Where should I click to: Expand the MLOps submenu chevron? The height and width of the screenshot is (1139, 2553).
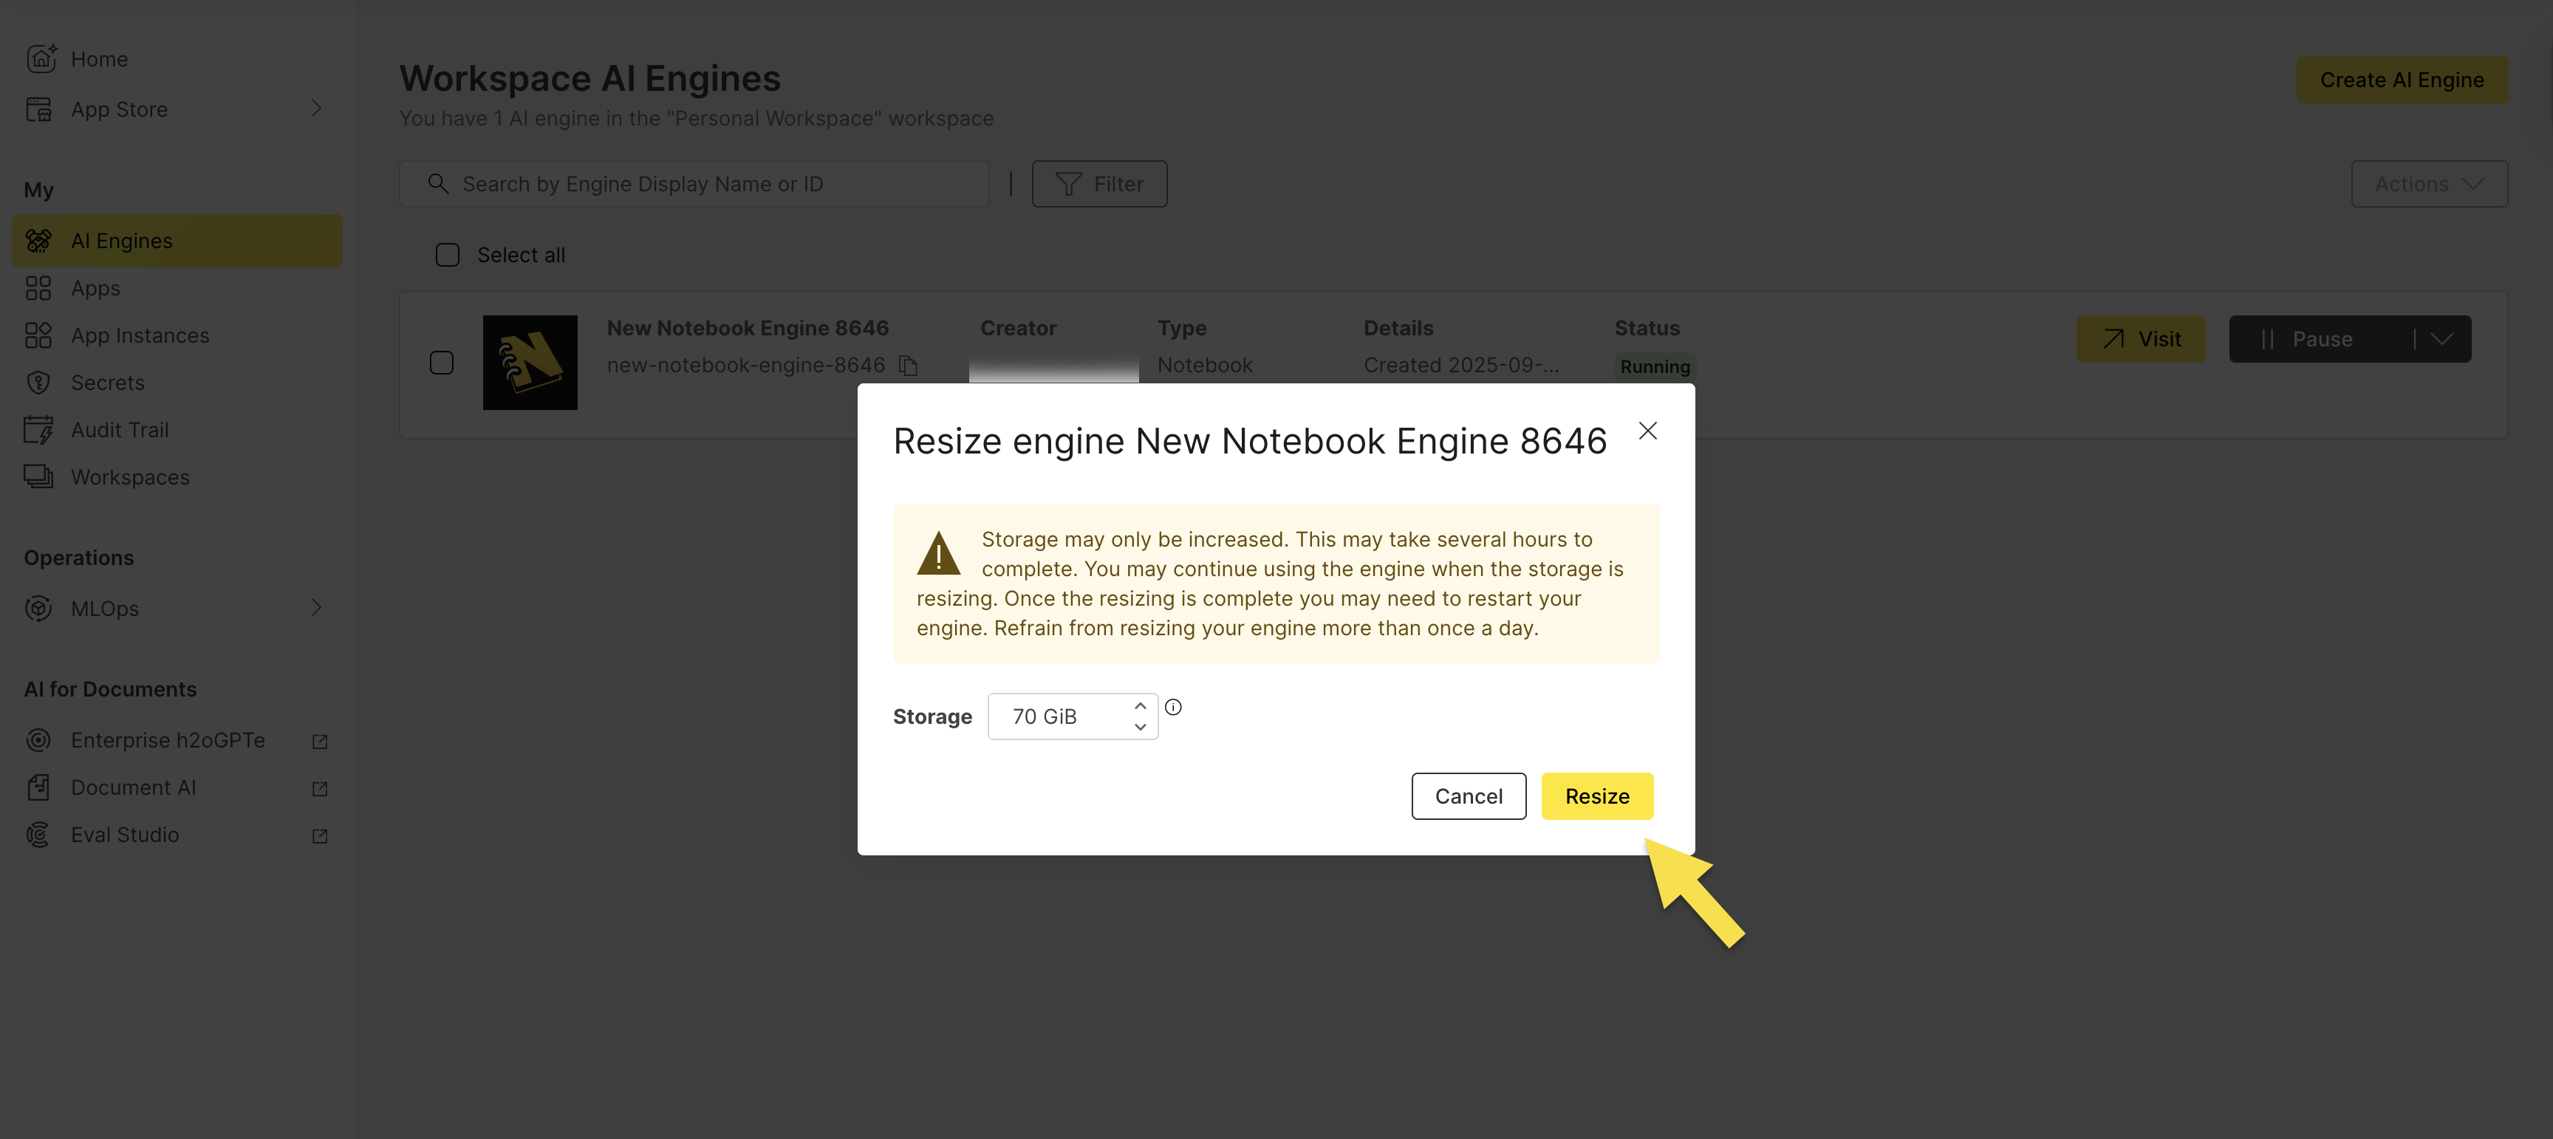(x=316, y=608)
